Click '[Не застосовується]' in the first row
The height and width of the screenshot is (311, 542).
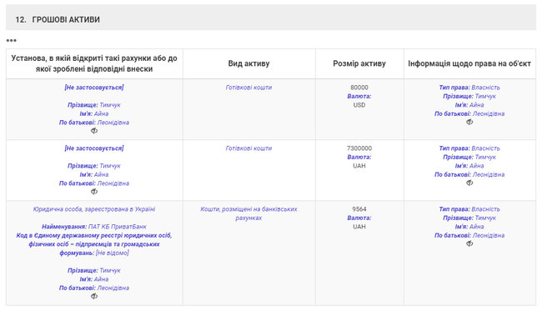[94, 88]
